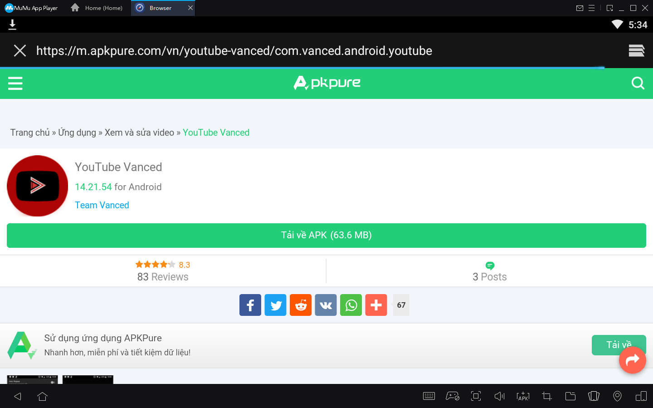Screen dimensions: 653x408
Task: Share the page via the Facebook icon
Action: tap(250, 305)
